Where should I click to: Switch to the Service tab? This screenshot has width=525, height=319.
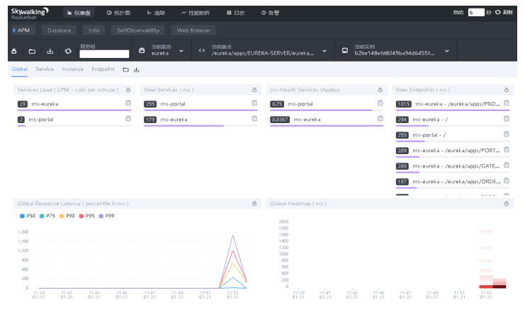(45, 69)
